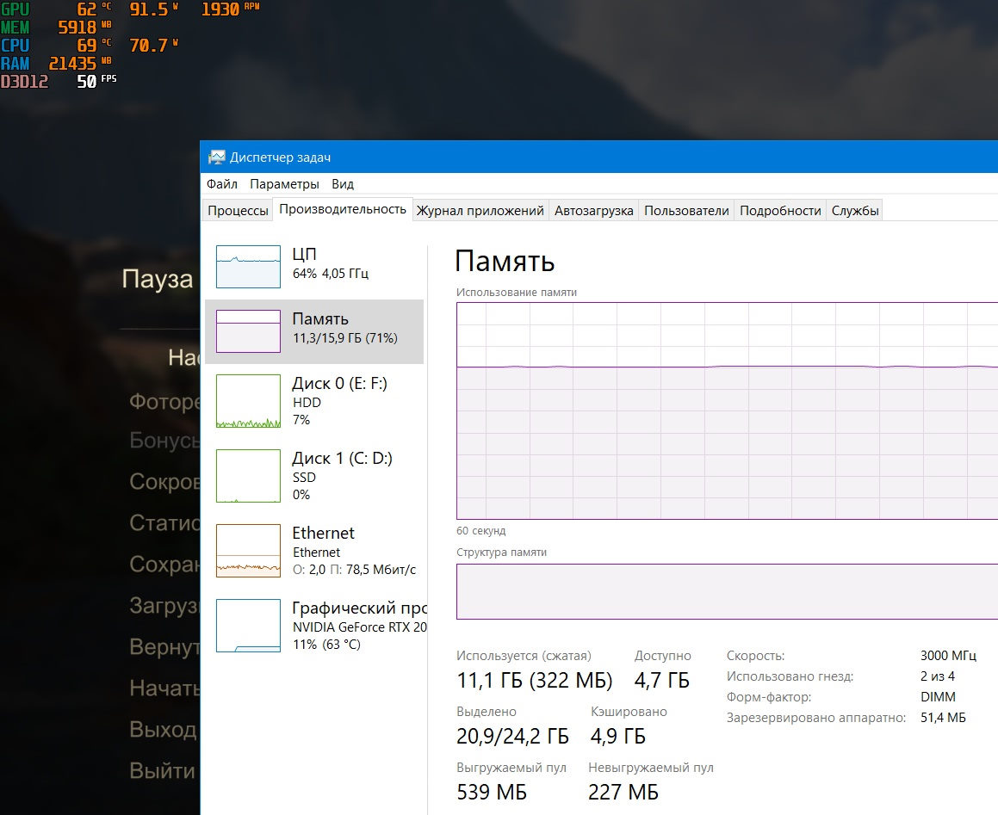Viewport: 998px width, 815px height.
Task: Click the 78,5 Мбит/с Ethernet throughput text
Action: coord(381,570)
